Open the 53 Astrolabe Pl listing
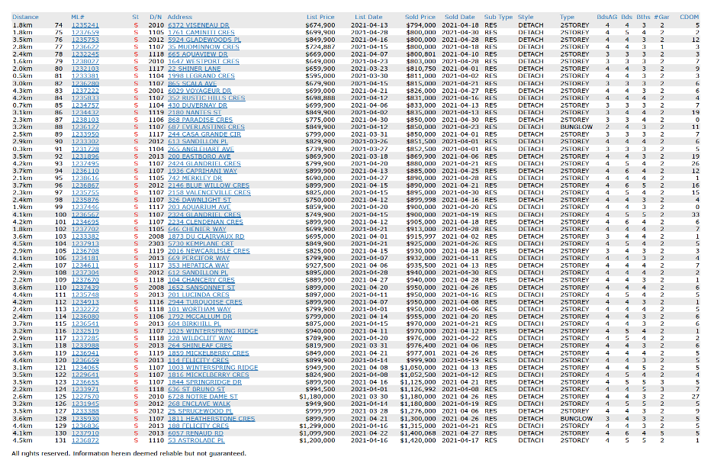The height and width of the screenshot is (476, 714). [x=196, y=441]
